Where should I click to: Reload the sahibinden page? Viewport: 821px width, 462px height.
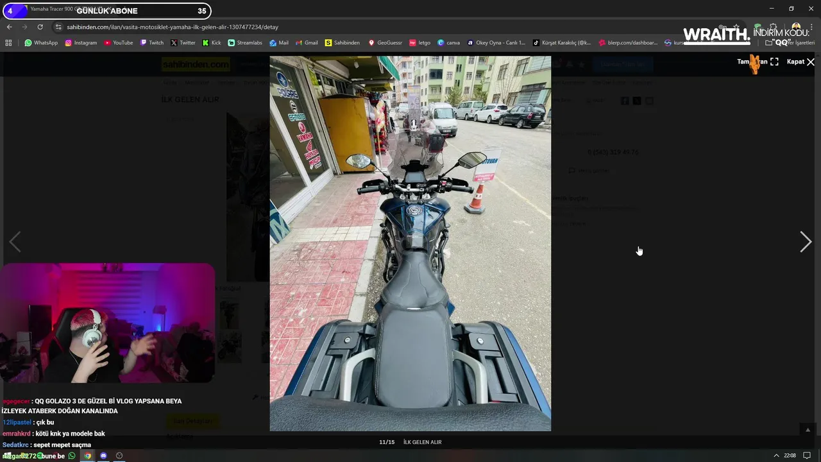click(x=40, y=27)
